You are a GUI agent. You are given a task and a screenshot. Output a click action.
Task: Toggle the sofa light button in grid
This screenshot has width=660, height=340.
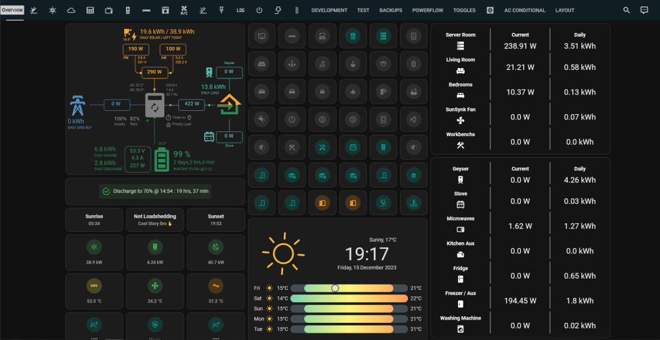click(261, 65)
